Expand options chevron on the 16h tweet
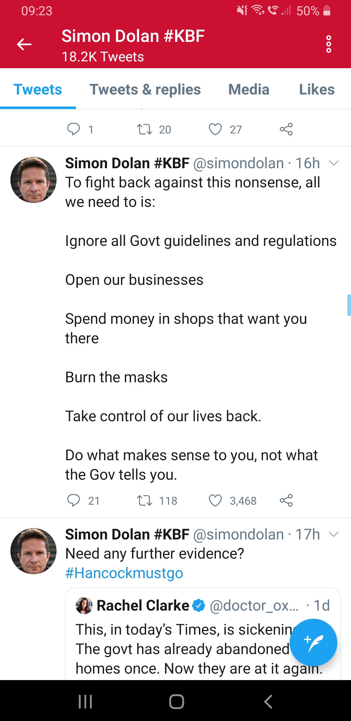The width and height of the screenshot is (351, 721). pos(334,163)
